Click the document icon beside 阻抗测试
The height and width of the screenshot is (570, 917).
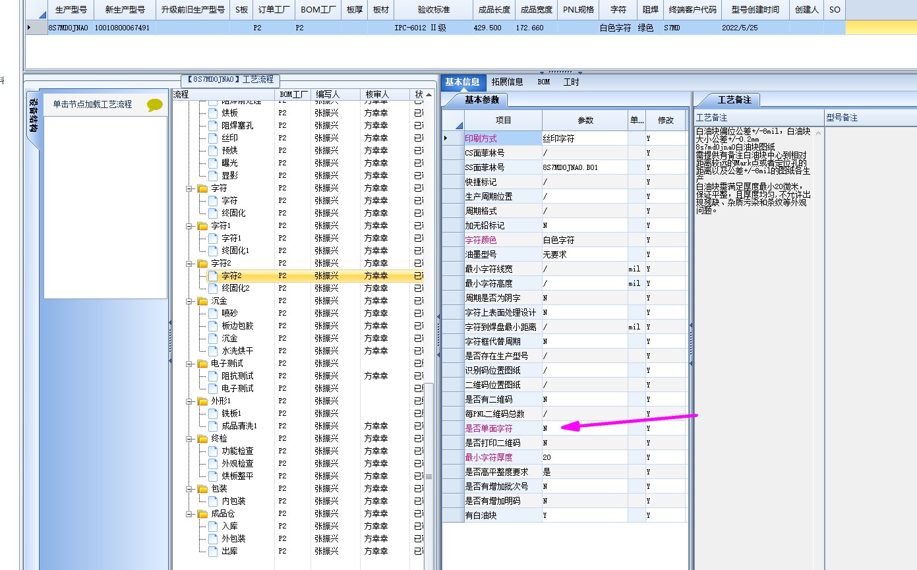213,376
